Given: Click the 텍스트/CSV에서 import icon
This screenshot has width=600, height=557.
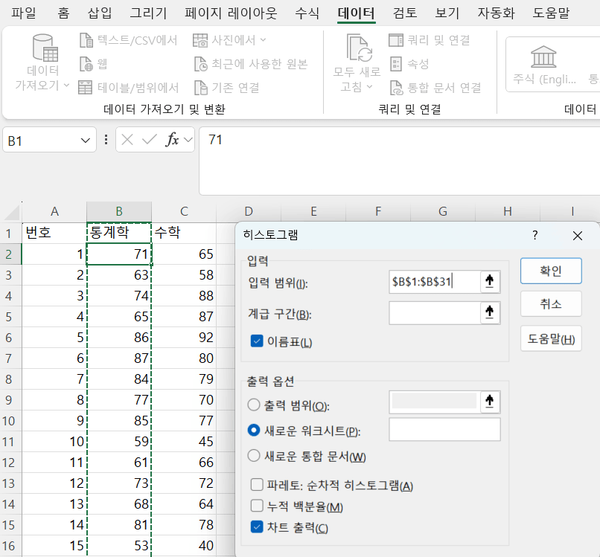Looking at the screenshot, I should (86, 40).
